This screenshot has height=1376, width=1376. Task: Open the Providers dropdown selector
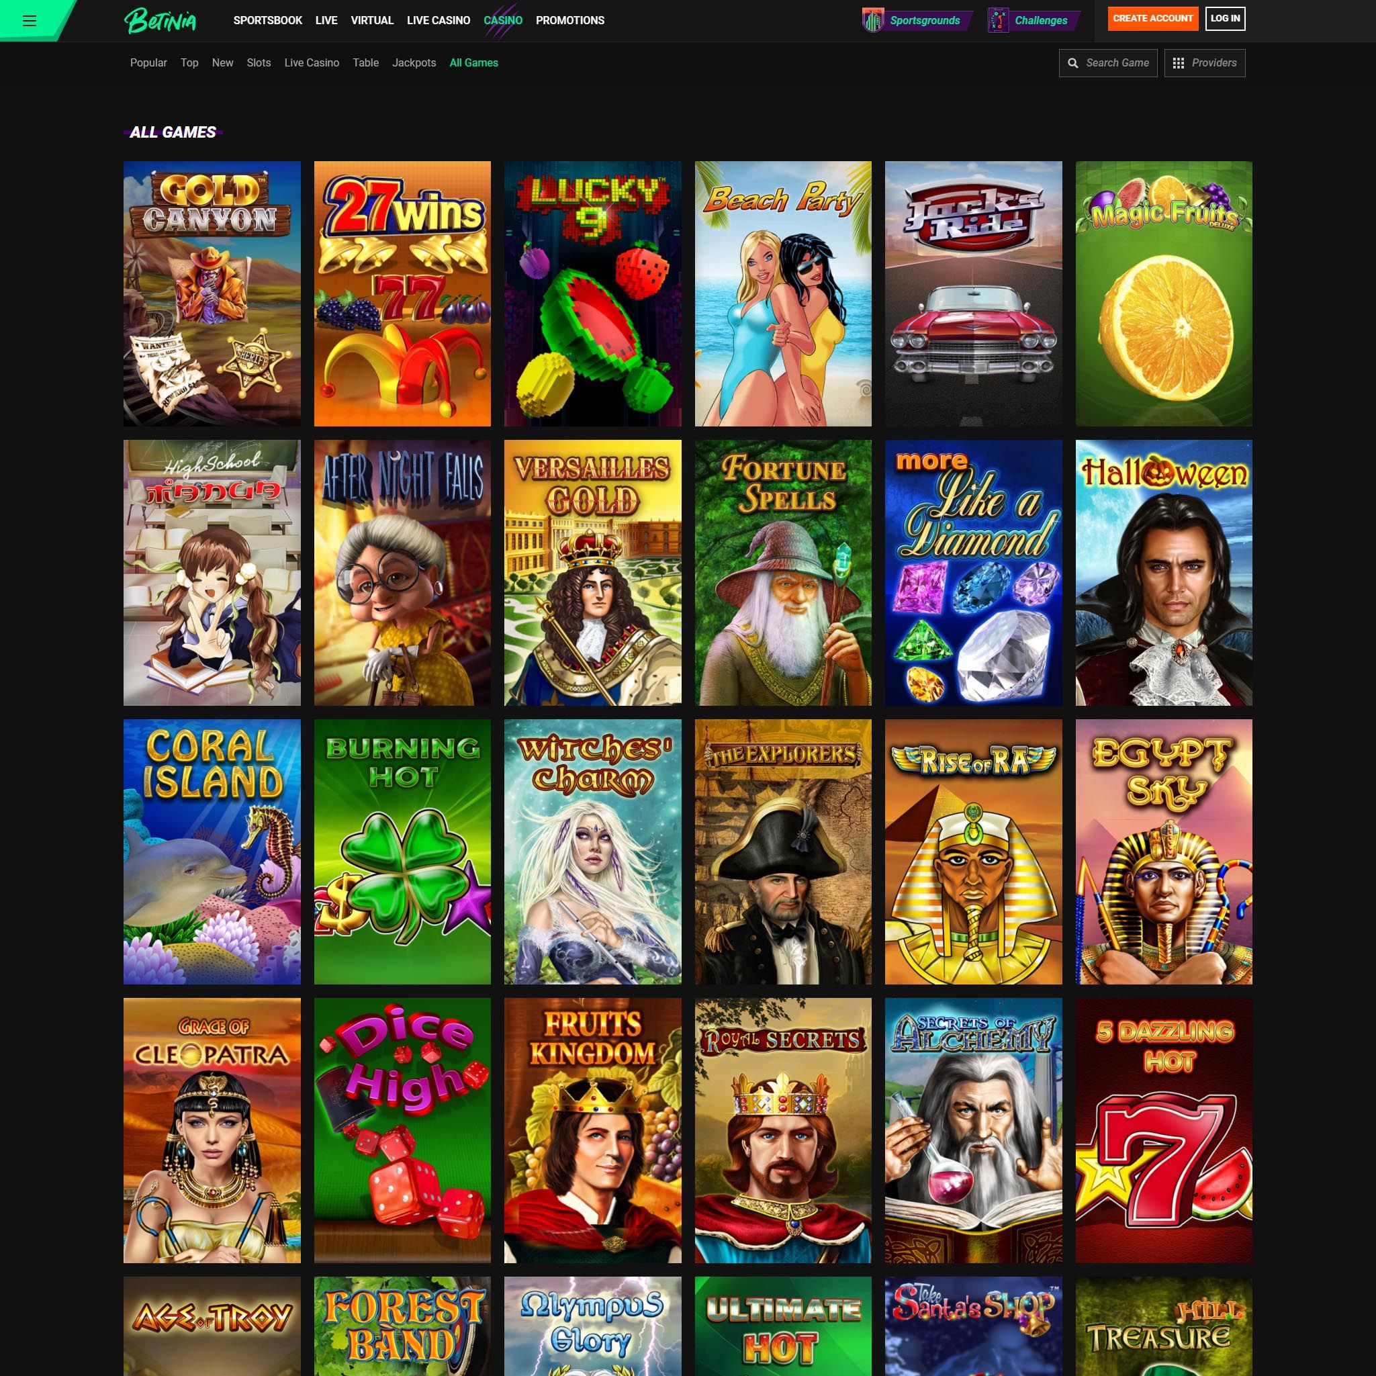1205,63
